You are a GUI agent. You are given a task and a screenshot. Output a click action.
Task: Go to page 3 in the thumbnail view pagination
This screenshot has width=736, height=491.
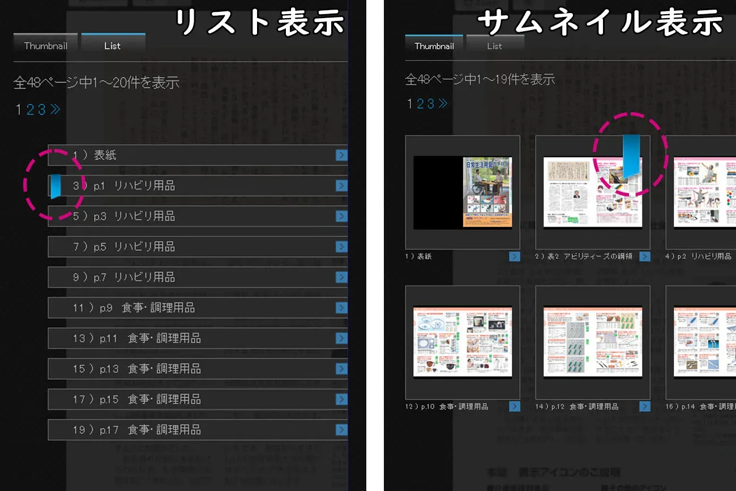tap(430, 104)
